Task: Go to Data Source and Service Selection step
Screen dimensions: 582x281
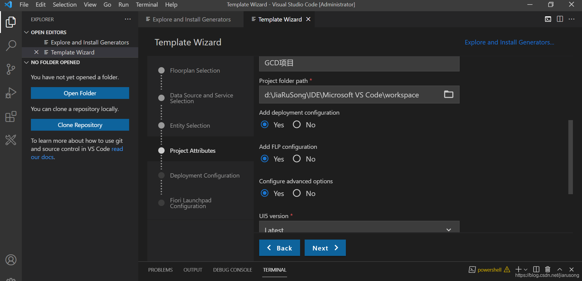Action: coord(201,98)
